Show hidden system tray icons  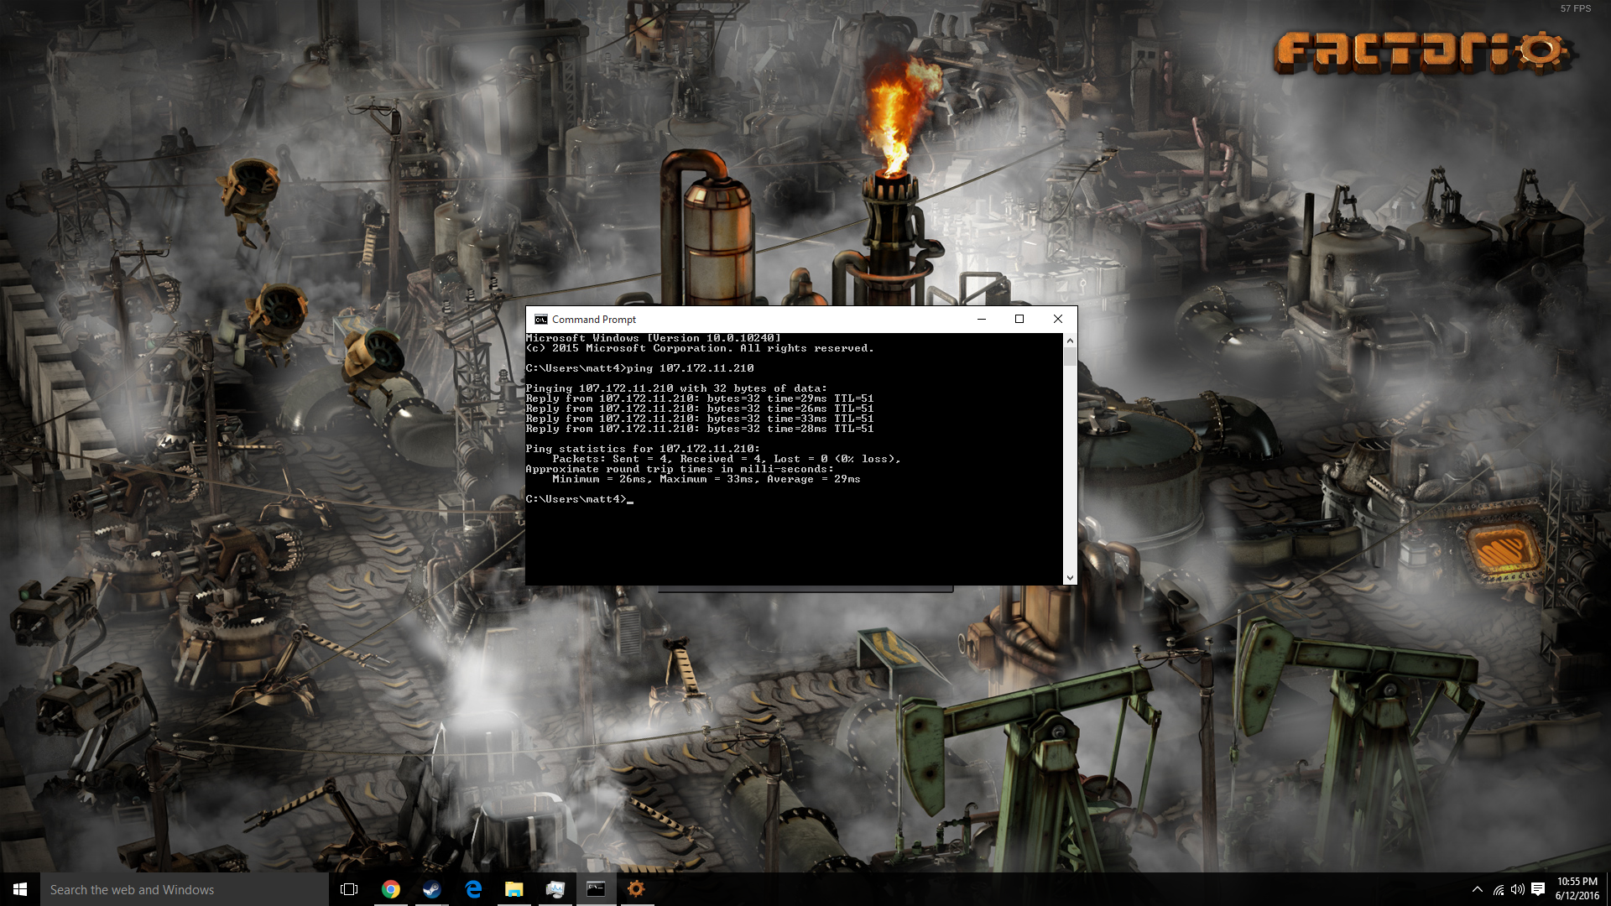(x=1477, y=889)
